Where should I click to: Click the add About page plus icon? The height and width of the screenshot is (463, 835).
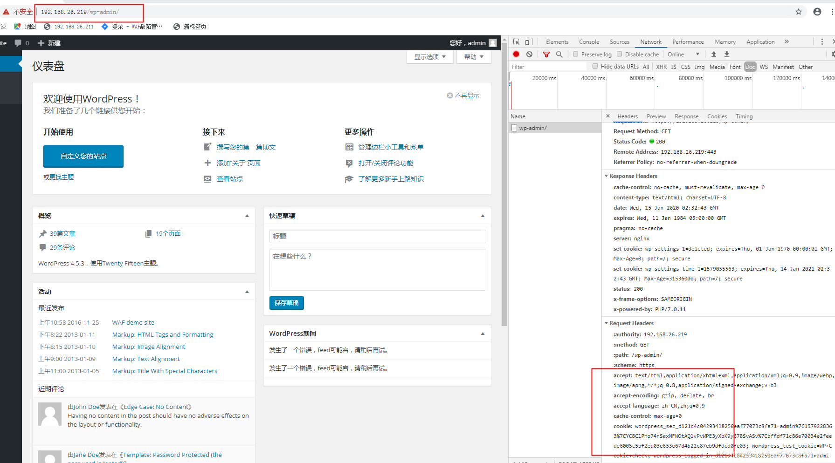pyautogui.click(x=207, y=163)
